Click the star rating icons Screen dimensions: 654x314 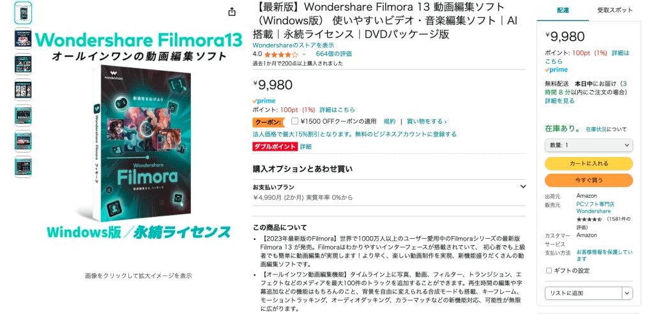coord(281,54)
